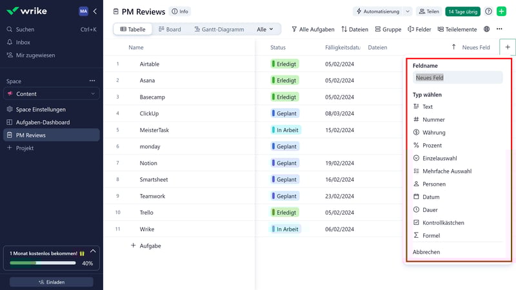The image size is (516, 290).
Task: Open the Info button next to PM Reviews
Action: tap(180, 12)
